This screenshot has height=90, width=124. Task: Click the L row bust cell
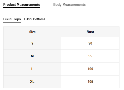[x=90, y=69]
